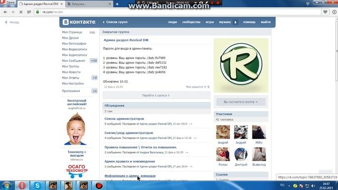This screenshot has height=190, width=338.
Task: Open the Вы состоите в группе dropdown
Action: click(241, 102)
